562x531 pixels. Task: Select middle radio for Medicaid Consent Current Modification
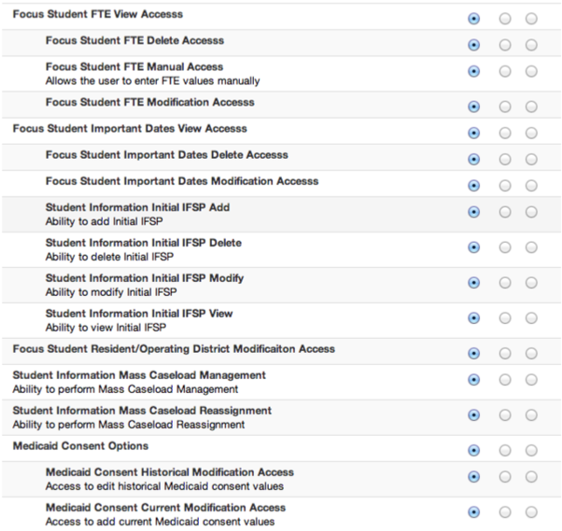coord(505,512)
